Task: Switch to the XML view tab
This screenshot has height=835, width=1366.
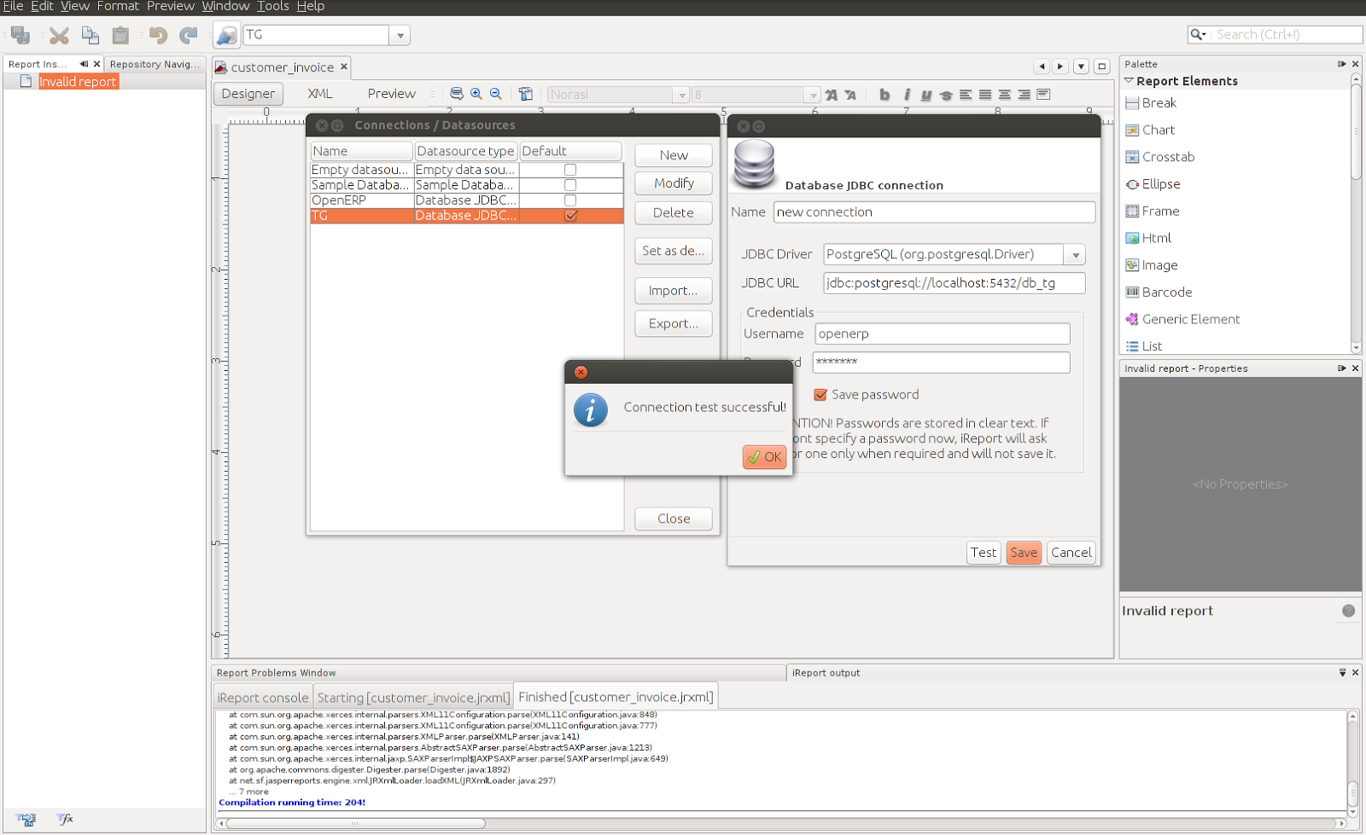Action: click(320, 94)
